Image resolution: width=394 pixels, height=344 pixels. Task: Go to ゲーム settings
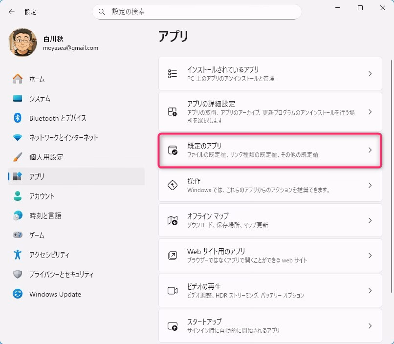[76, 235]
